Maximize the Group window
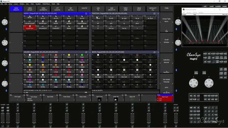Viewport: 228px width, 128px height. pos(86,14)
